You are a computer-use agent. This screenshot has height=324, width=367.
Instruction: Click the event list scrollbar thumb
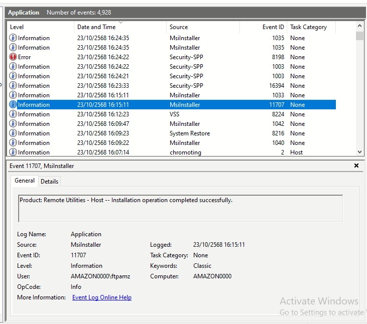point(359,36)
